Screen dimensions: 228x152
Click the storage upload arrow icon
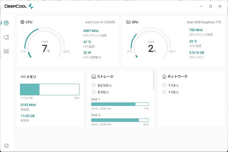[x=94, y=85]
